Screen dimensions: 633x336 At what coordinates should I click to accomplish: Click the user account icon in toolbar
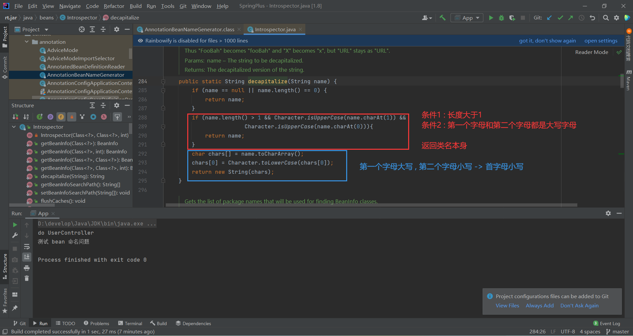427,18
